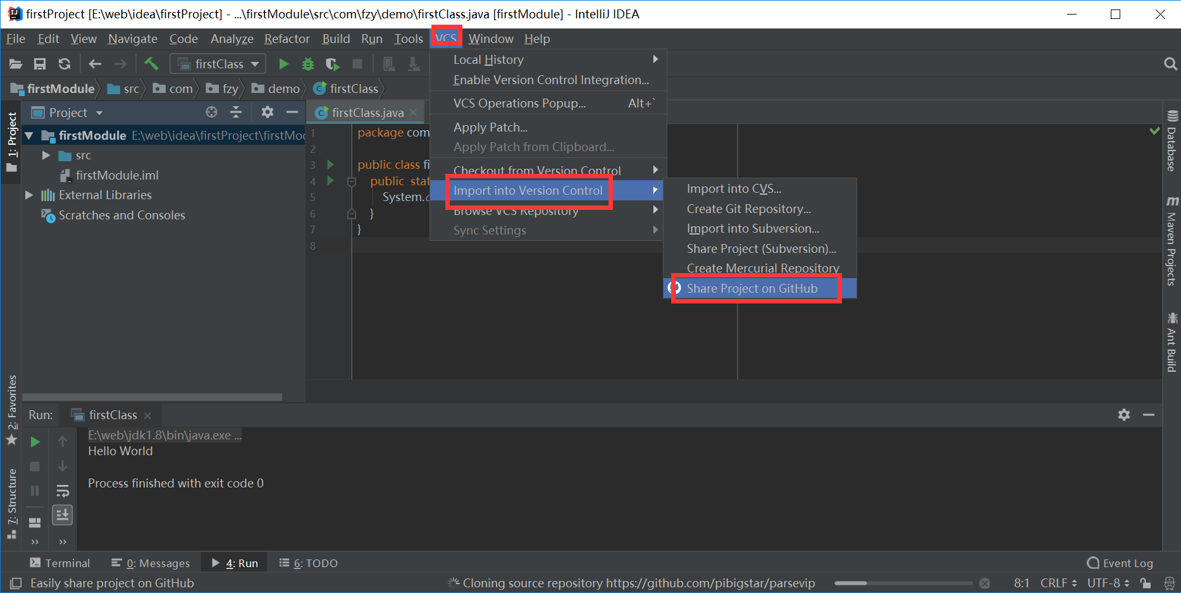Expand the src folder node

[46, 155]
